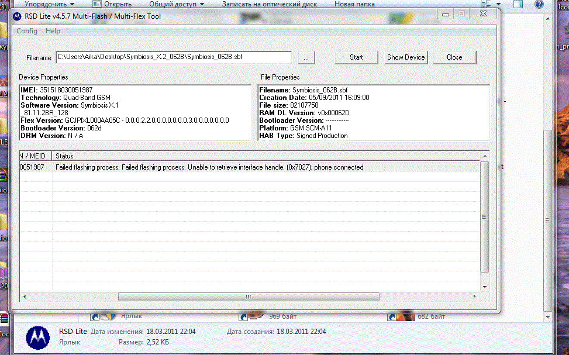The height and width of the screenshot is (355, 569).
Task: Click the Technology Quad-Band GSM line
Action: tap(65, 97)
